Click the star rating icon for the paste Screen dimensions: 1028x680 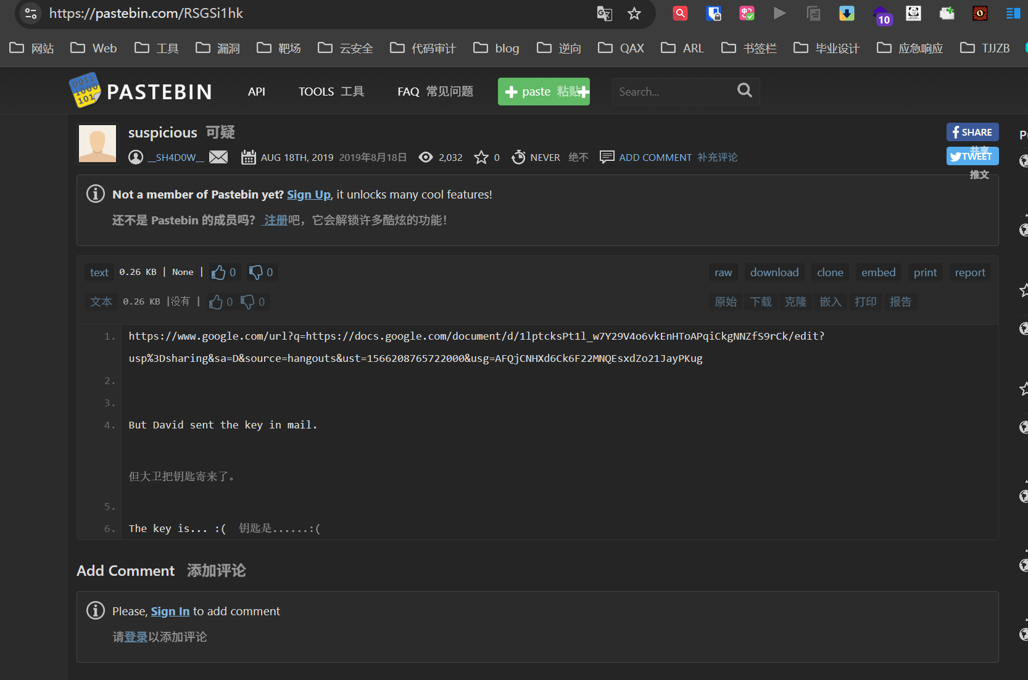tap(481, 157)
